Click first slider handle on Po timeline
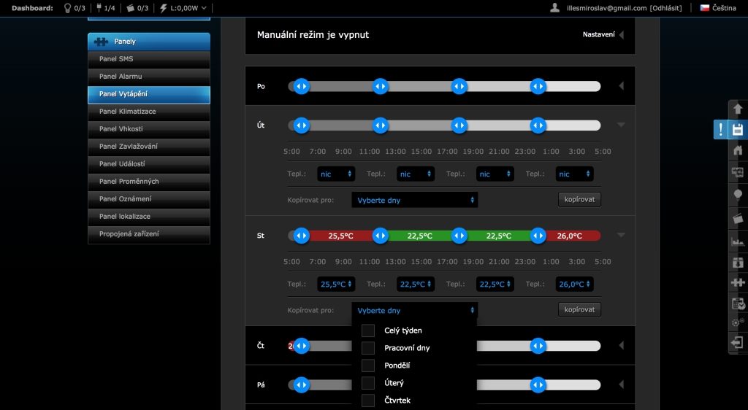 coord(301,86)
